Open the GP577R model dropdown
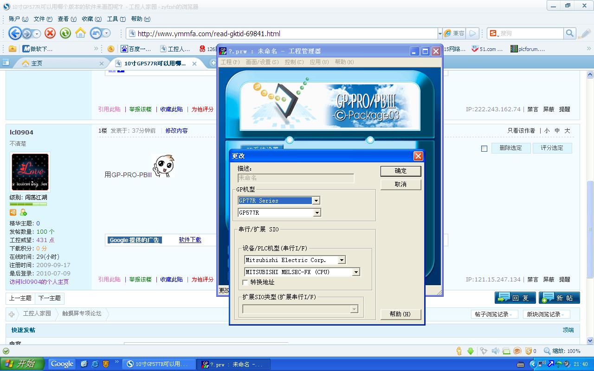The height and width of the screenshot is (371, 594). pyautogui.click(x=317, y=213)
